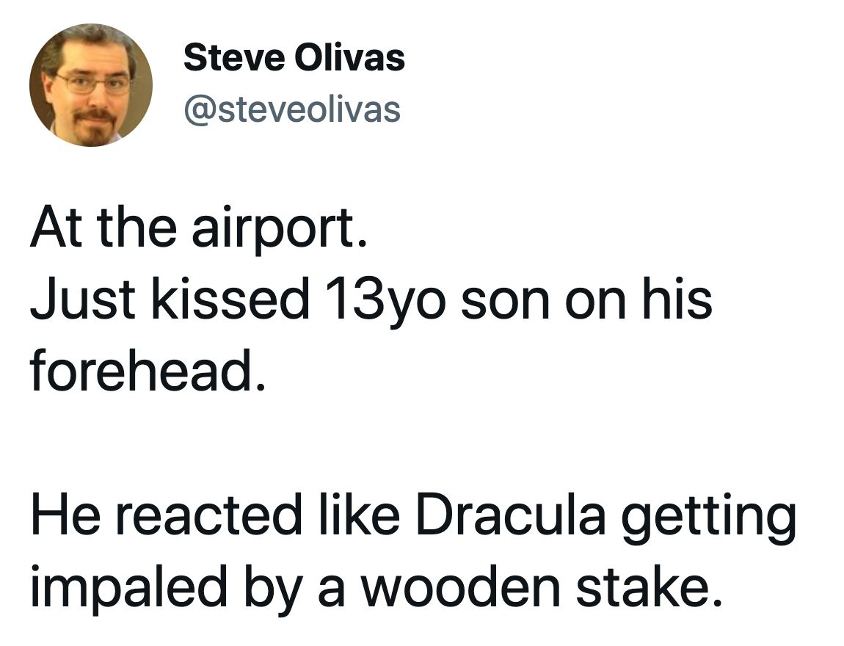Open Steve Olivas's profile picture

(x=91, y=85)
